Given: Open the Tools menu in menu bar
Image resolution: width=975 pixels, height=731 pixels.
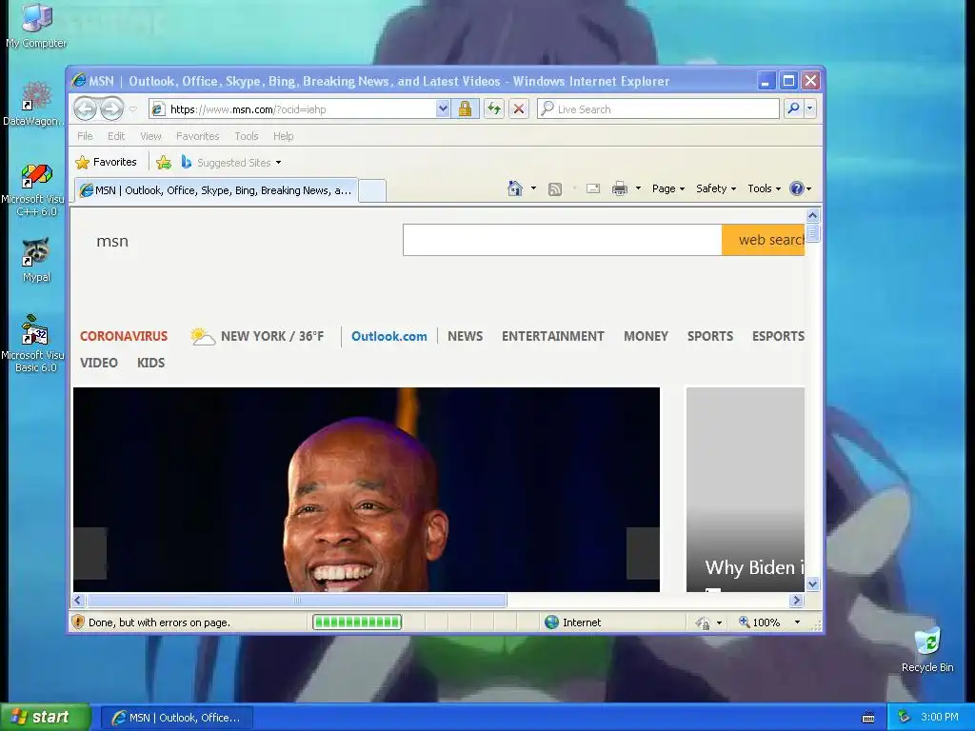Looking at the screenshot, I should point(247,136).
